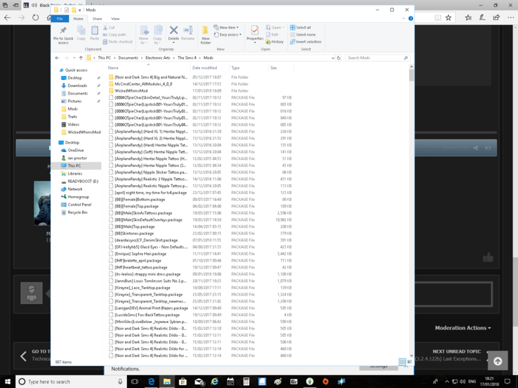
Task: Create a New folder from ribbon
Action: pyautogui.click(x=206, y=35)
